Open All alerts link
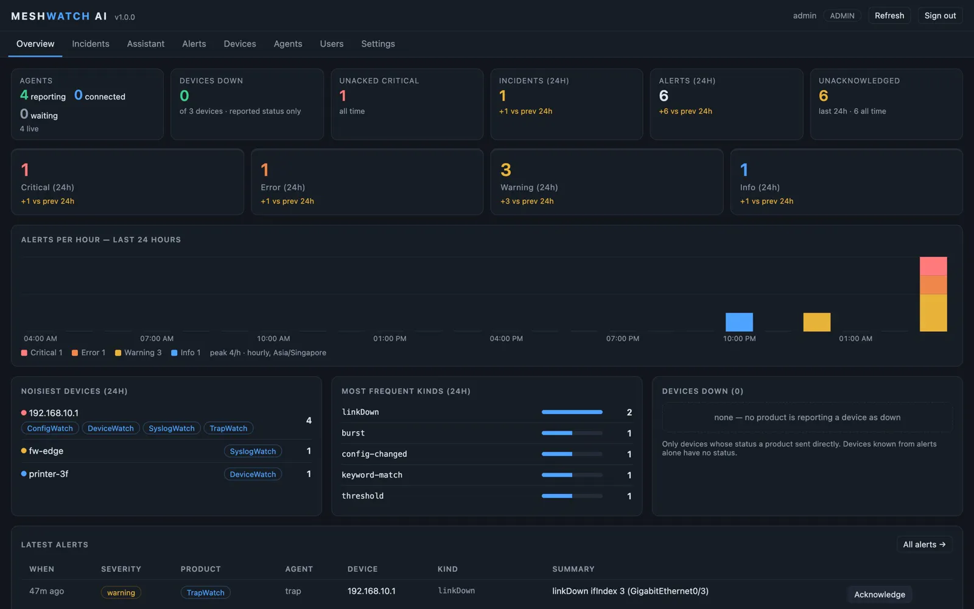The width and height of the screenshot is (974, 609). [x=924, y=544]
